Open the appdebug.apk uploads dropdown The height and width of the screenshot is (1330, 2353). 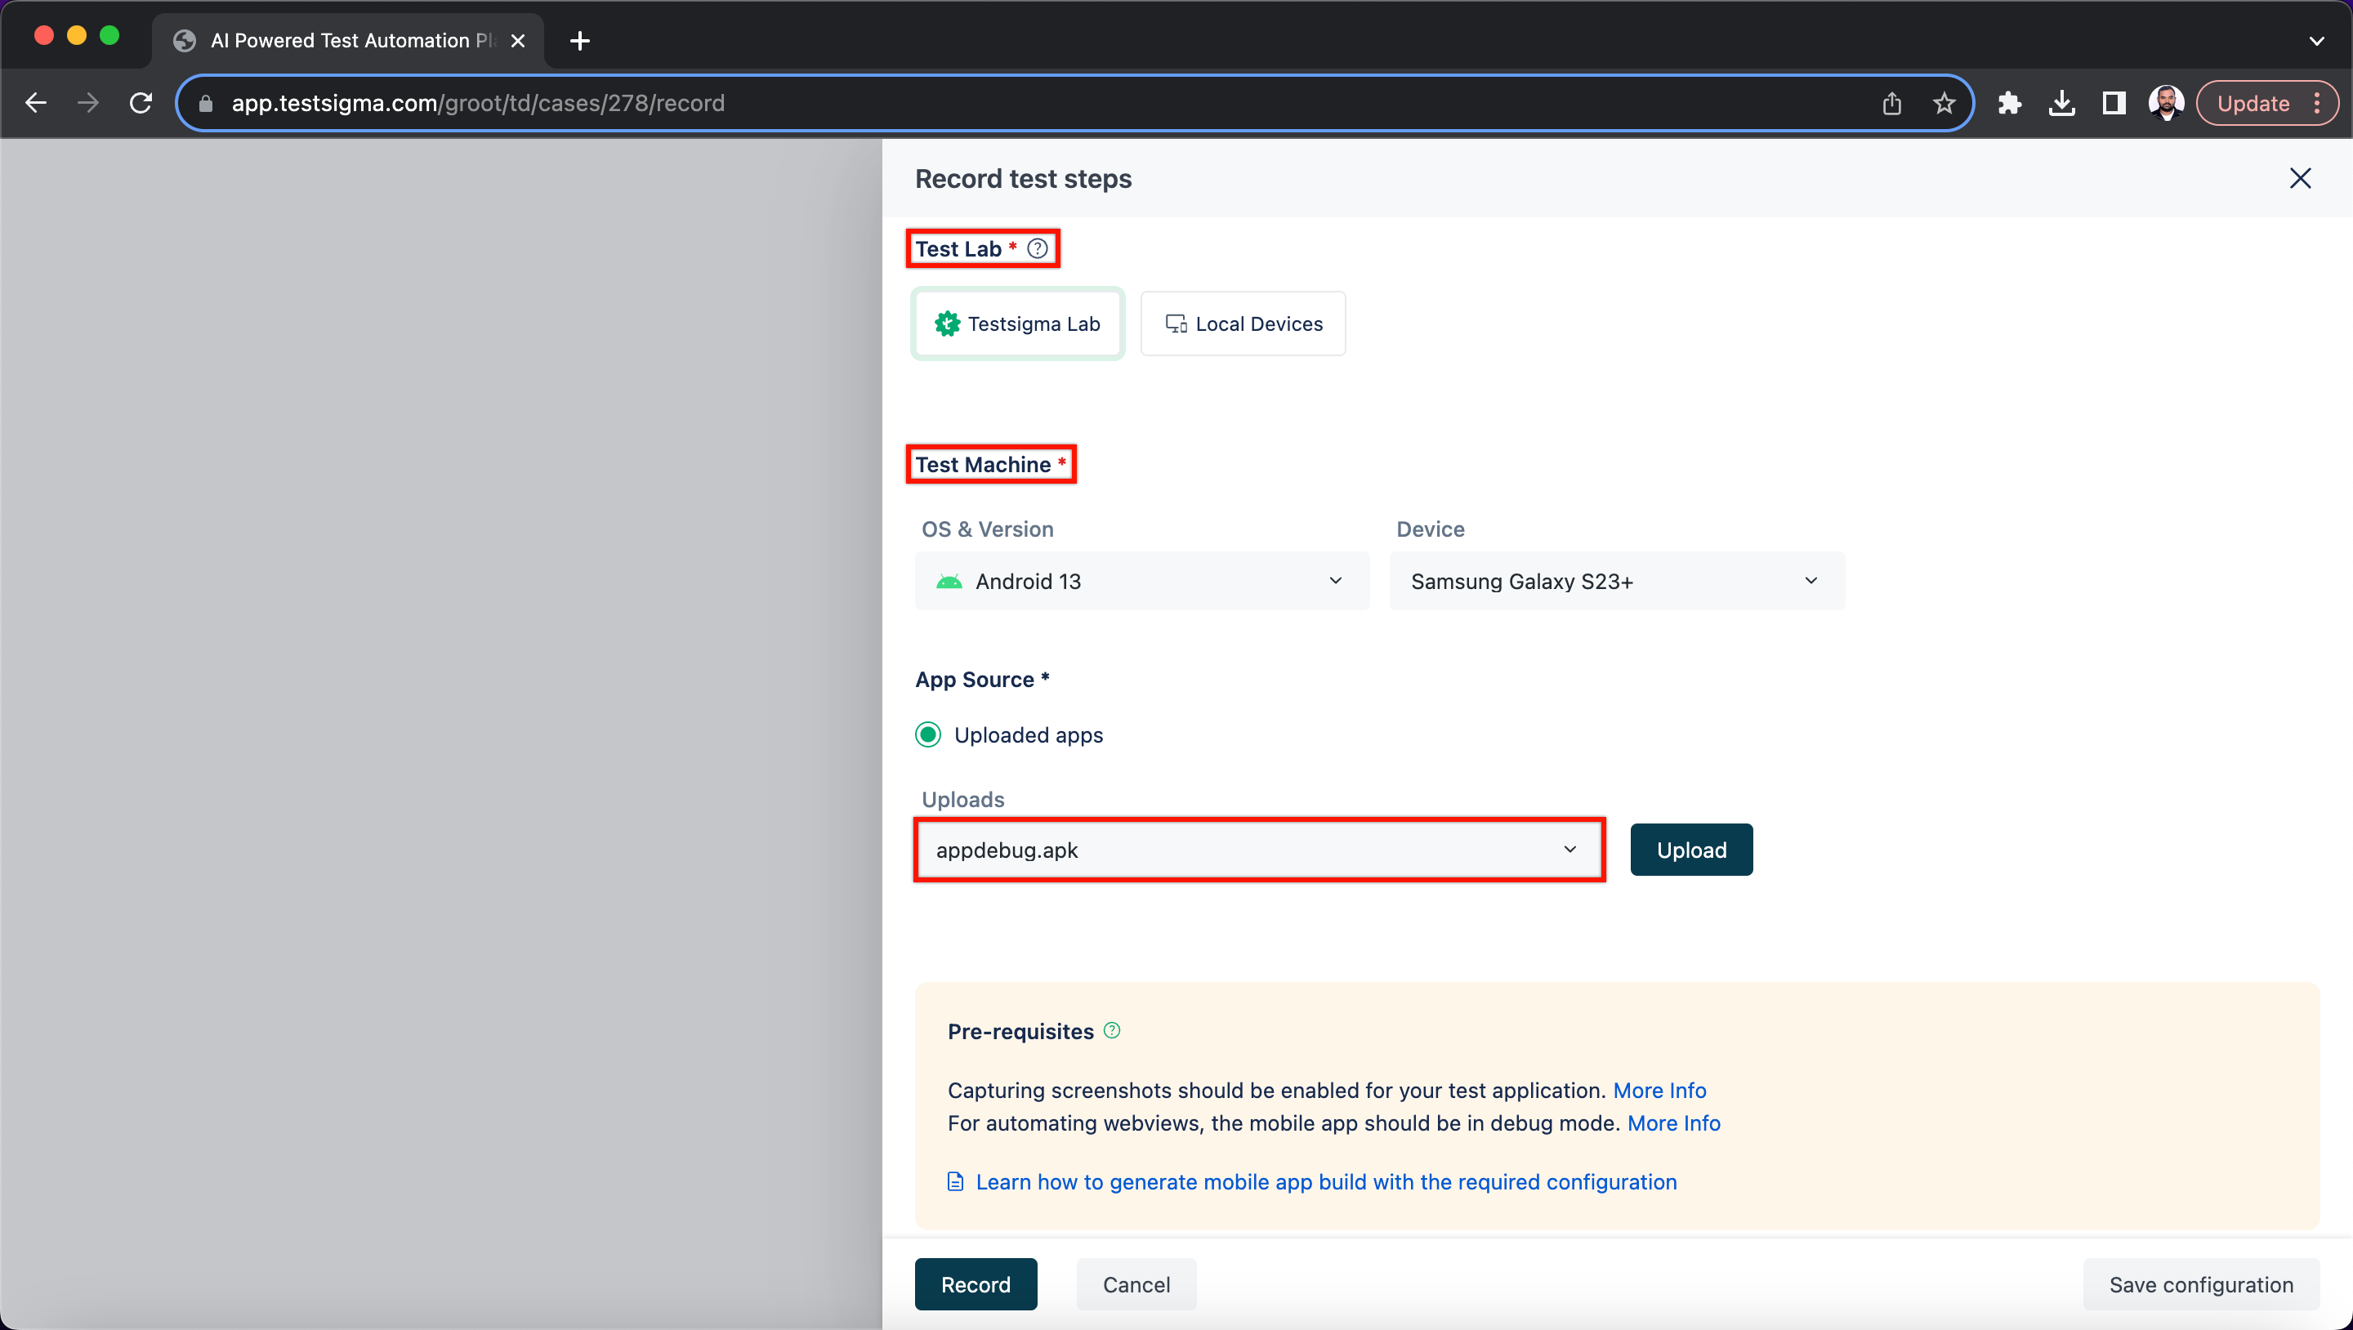pyautogui.click(x=1259, y=850)
